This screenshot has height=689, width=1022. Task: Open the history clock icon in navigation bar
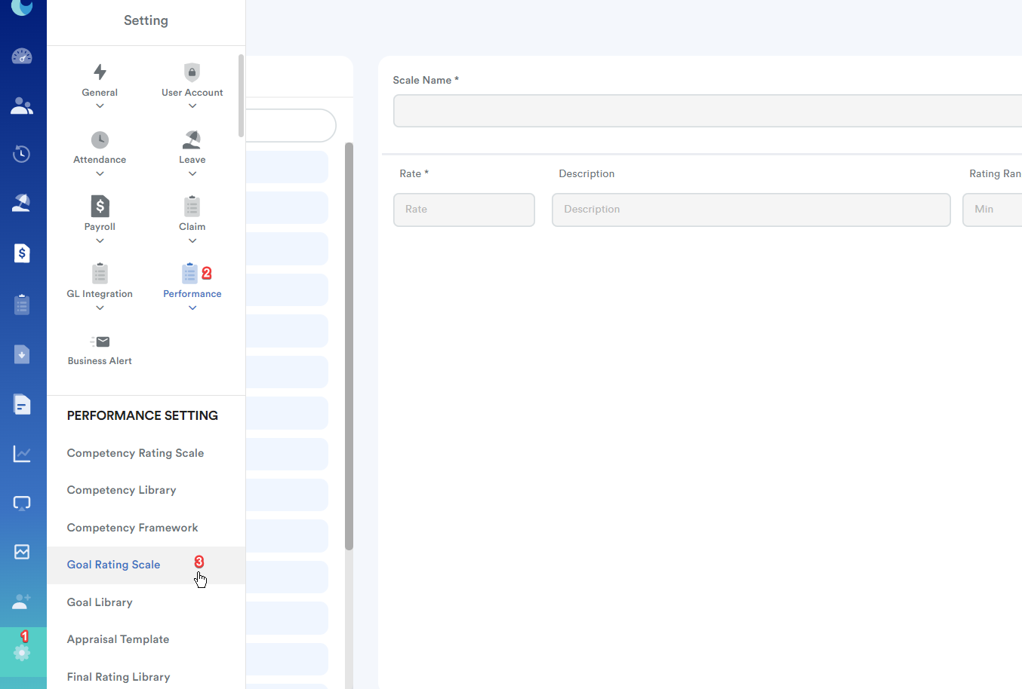22,154
